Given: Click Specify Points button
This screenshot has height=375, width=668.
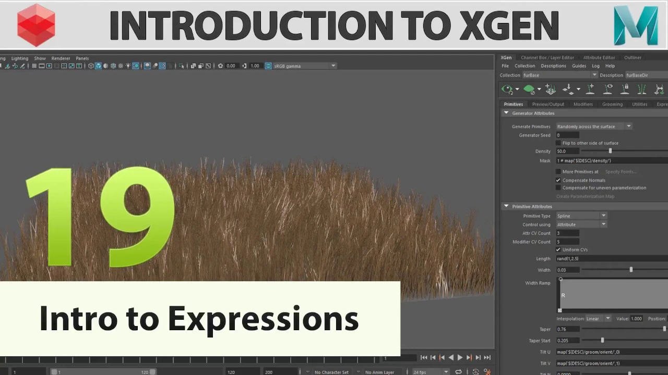Looking at the screenshot, I should [621, 171].
